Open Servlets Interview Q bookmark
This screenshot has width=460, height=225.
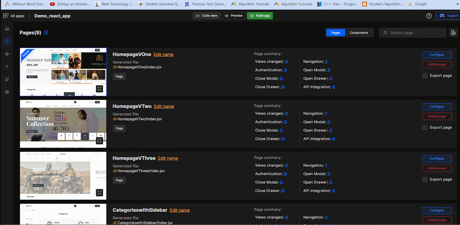click(x=159, y=4)
